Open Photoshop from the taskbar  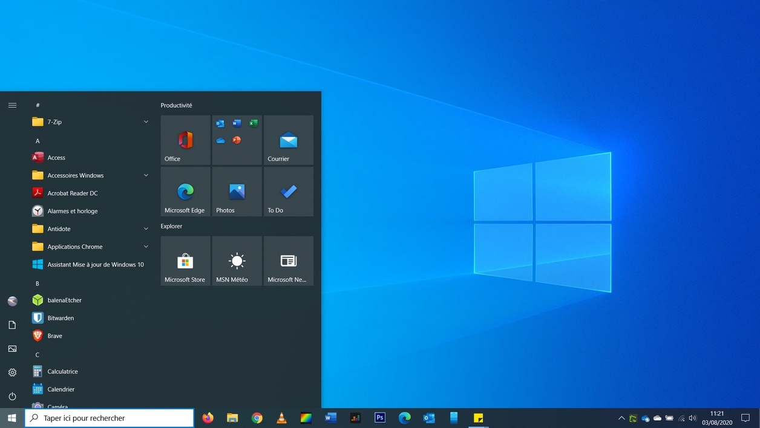[x=380, y=418]
